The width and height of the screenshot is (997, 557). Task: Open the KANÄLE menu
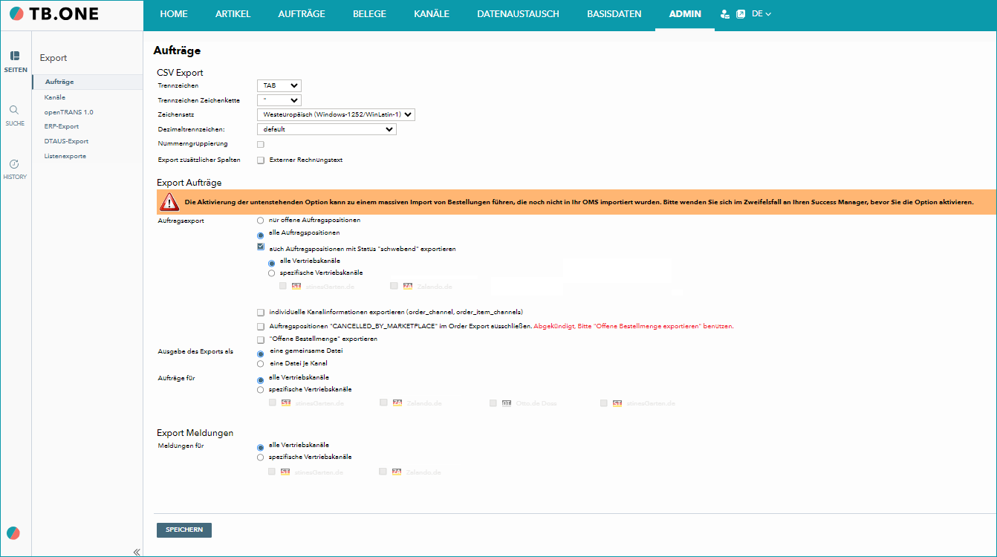pos(432,14)
